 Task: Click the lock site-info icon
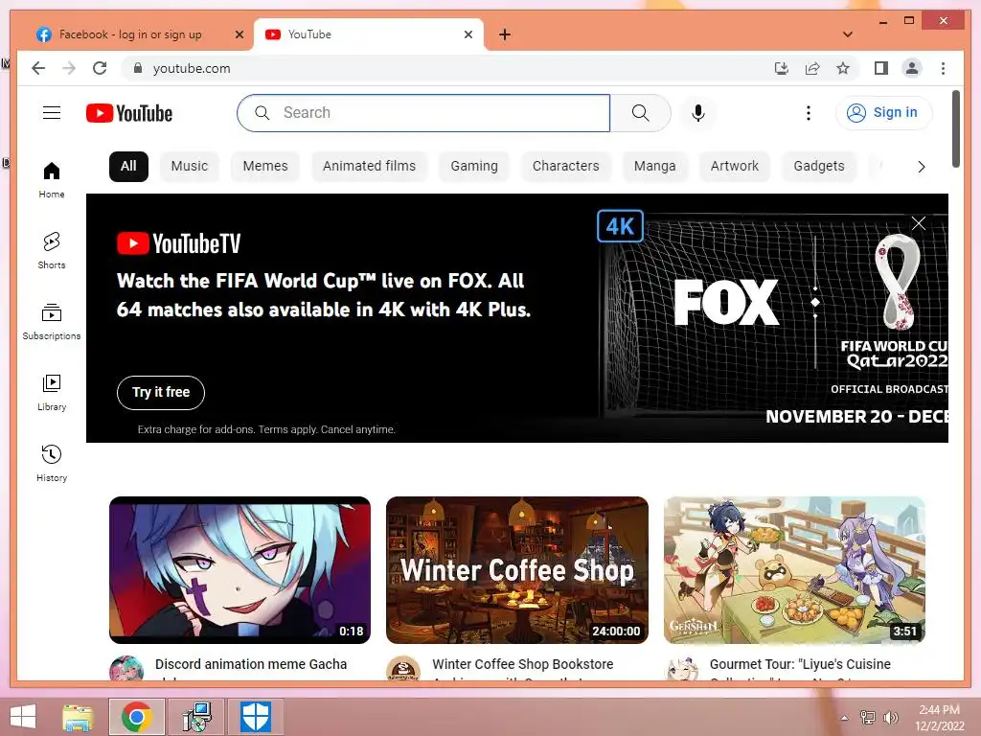(x=138, y=68)
